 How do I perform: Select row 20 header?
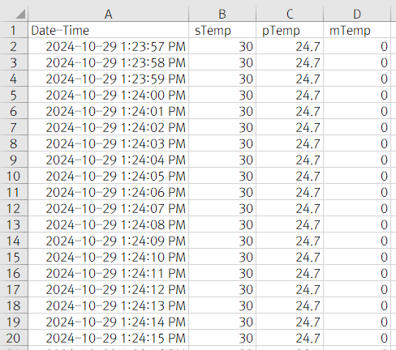[x=14, y=338]
